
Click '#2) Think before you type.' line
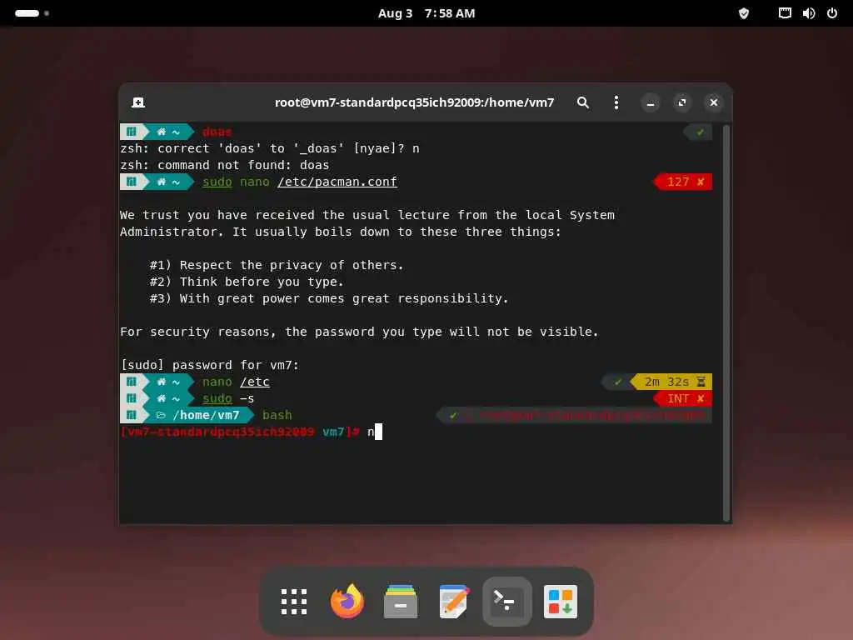click(x=247, y=282)
